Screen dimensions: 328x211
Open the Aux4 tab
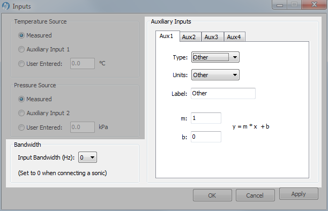pyautogui.click(x=234, y=37)
